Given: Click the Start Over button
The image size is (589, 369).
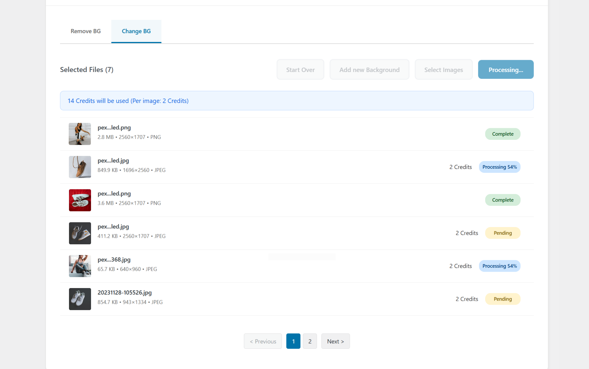Looking at the screenshot, I should click(x=300, y=70).
